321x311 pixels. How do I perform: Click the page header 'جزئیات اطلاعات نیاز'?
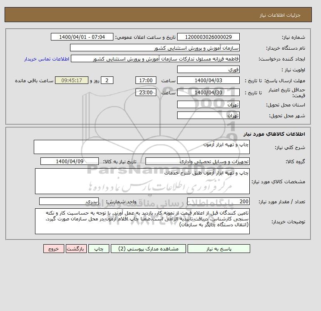(280, 15)
